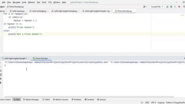The image size is (185, 104).
Task: Open the Python Console tool window
Action: pos(60,99)
